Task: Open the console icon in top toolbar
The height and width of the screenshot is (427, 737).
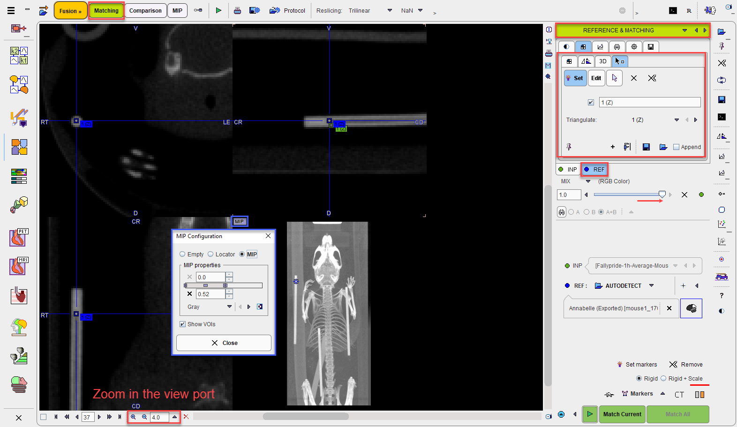Action: coord(673,10)
